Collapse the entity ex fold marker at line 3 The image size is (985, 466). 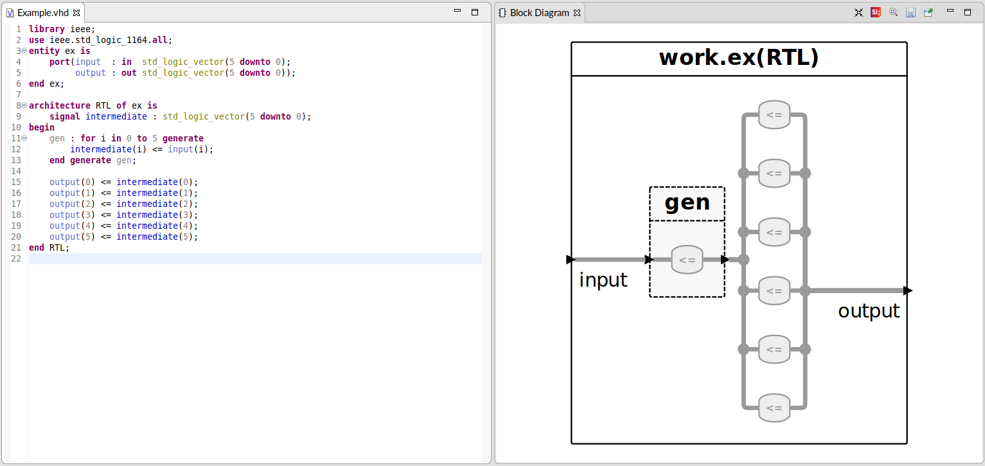pyautogui.click(x=24, y=50)
